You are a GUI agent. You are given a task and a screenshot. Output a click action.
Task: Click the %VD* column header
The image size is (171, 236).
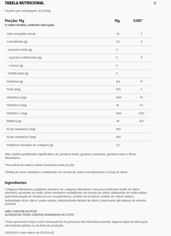tap(138, 21)
